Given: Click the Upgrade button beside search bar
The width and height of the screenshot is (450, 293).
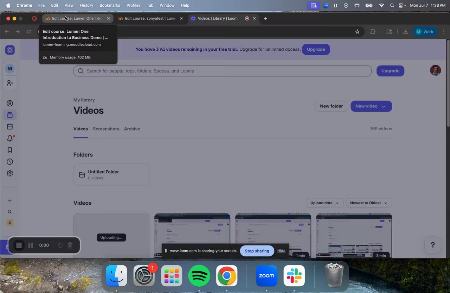Looking at the screenshot, I should [390, 71].
